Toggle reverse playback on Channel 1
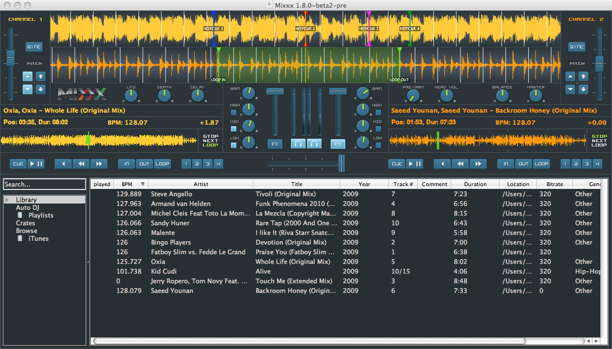The height and width of the screenshot is (349, 612). [63, 164]
